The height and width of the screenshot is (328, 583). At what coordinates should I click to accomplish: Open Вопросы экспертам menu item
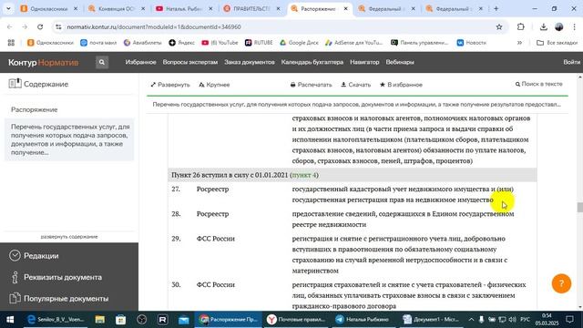point(190,62)
